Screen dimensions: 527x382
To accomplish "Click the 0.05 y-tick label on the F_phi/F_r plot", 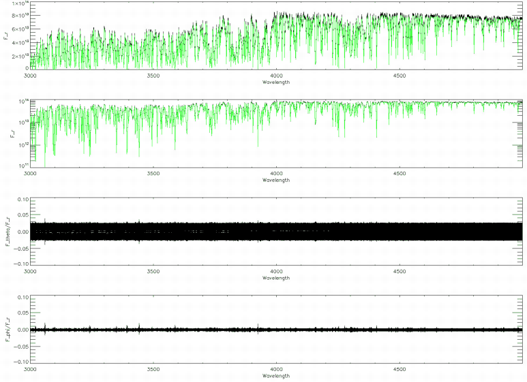I will point(22,313).
